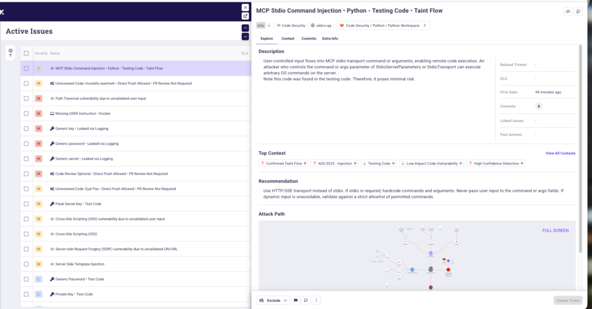Click the View All Contexts link

560,154
